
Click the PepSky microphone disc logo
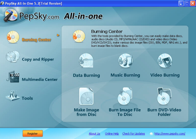10,15
